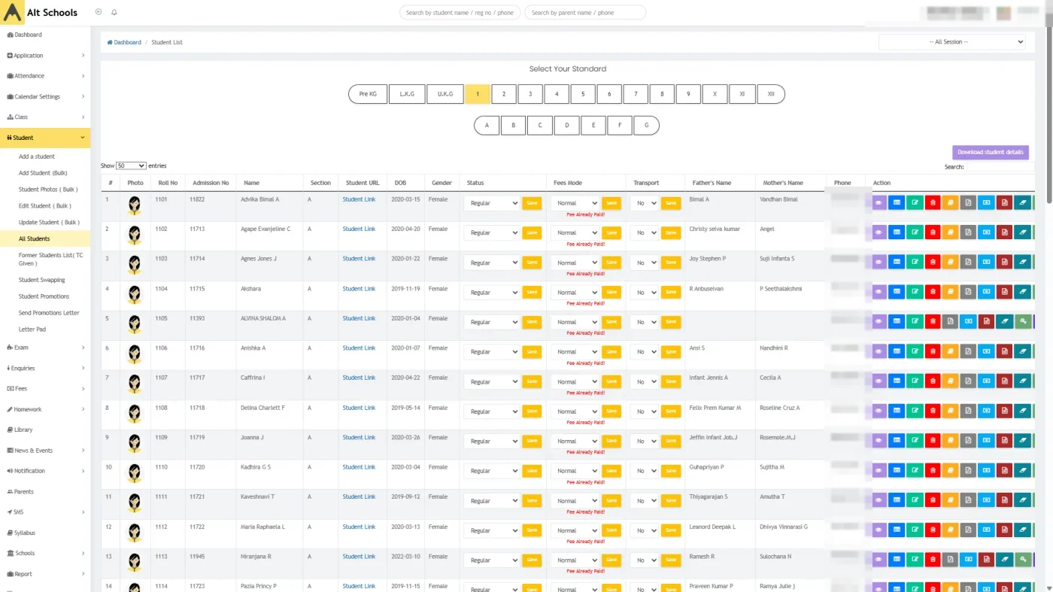Click the blue card icon for Akshara
1053x592 pixels.
pos(897,292)
